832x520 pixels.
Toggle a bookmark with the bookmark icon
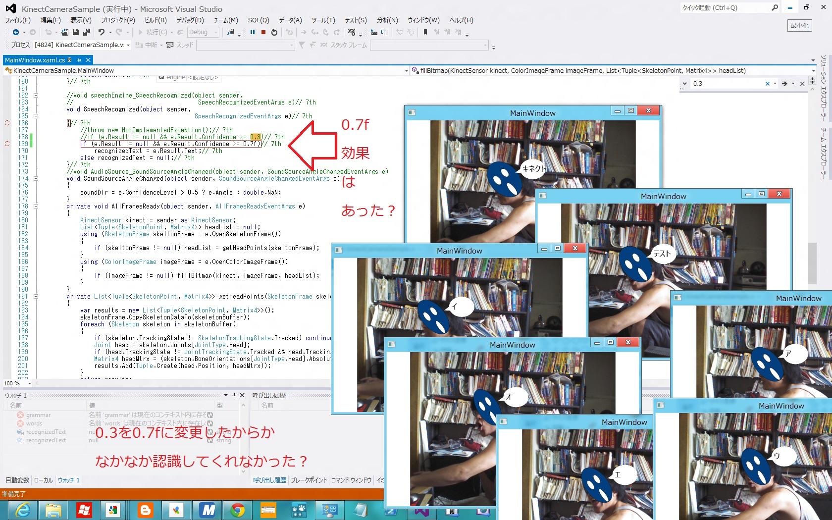tap(425, 32)
